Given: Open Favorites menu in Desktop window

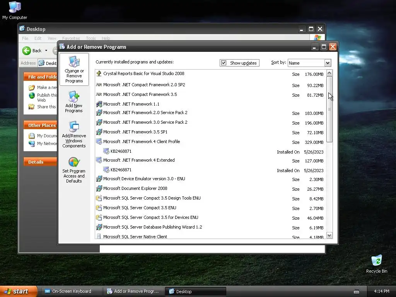Looking at the screenshot, I should (71, 38).
